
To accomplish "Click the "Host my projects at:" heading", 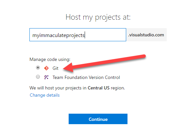I will pyautogui.click(x=98, y=17).
